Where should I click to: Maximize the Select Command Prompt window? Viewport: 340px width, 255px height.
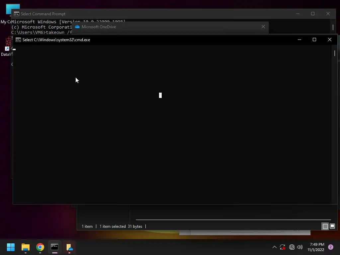point(313,14)
